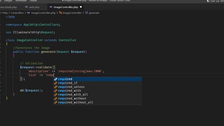Click the 'dd($request);' line
Screen dimensions: 224x126
[x=31, y=90]
